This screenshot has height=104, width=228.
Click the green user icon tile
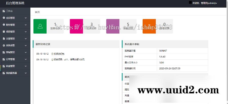coord(40,26)
